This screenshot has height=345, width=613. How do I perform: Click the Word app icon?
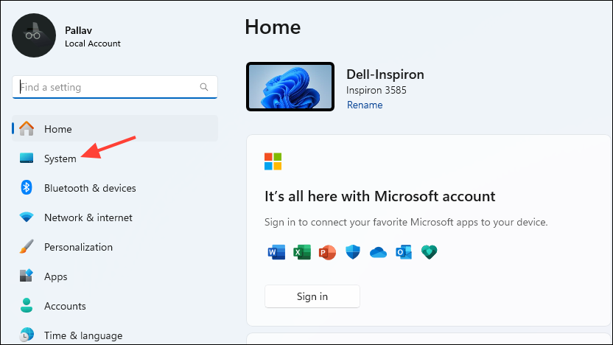[276, 252]
